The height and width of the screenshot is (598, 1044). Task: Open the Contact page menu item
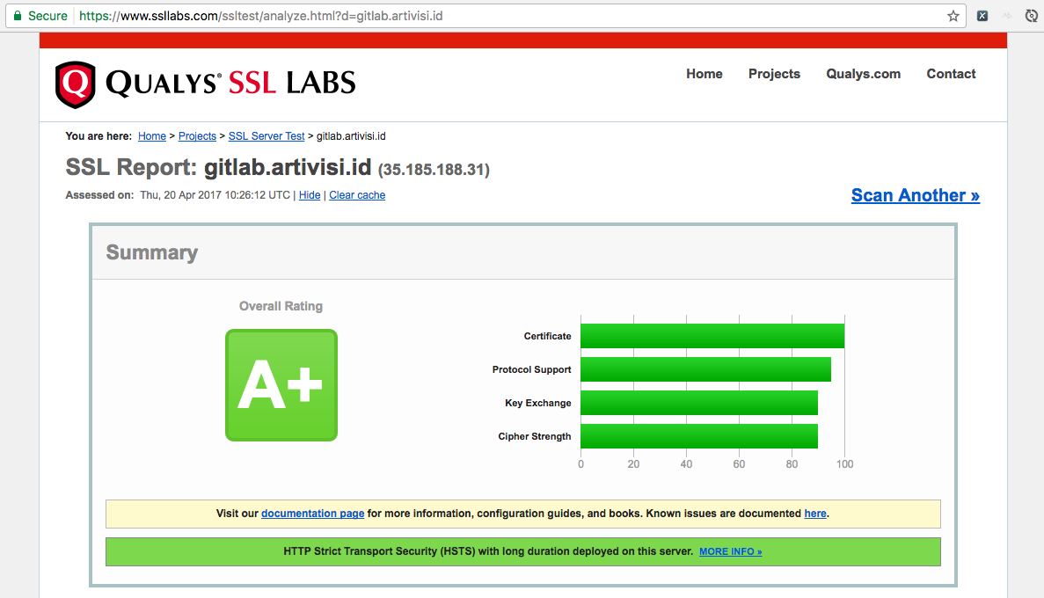951,74
